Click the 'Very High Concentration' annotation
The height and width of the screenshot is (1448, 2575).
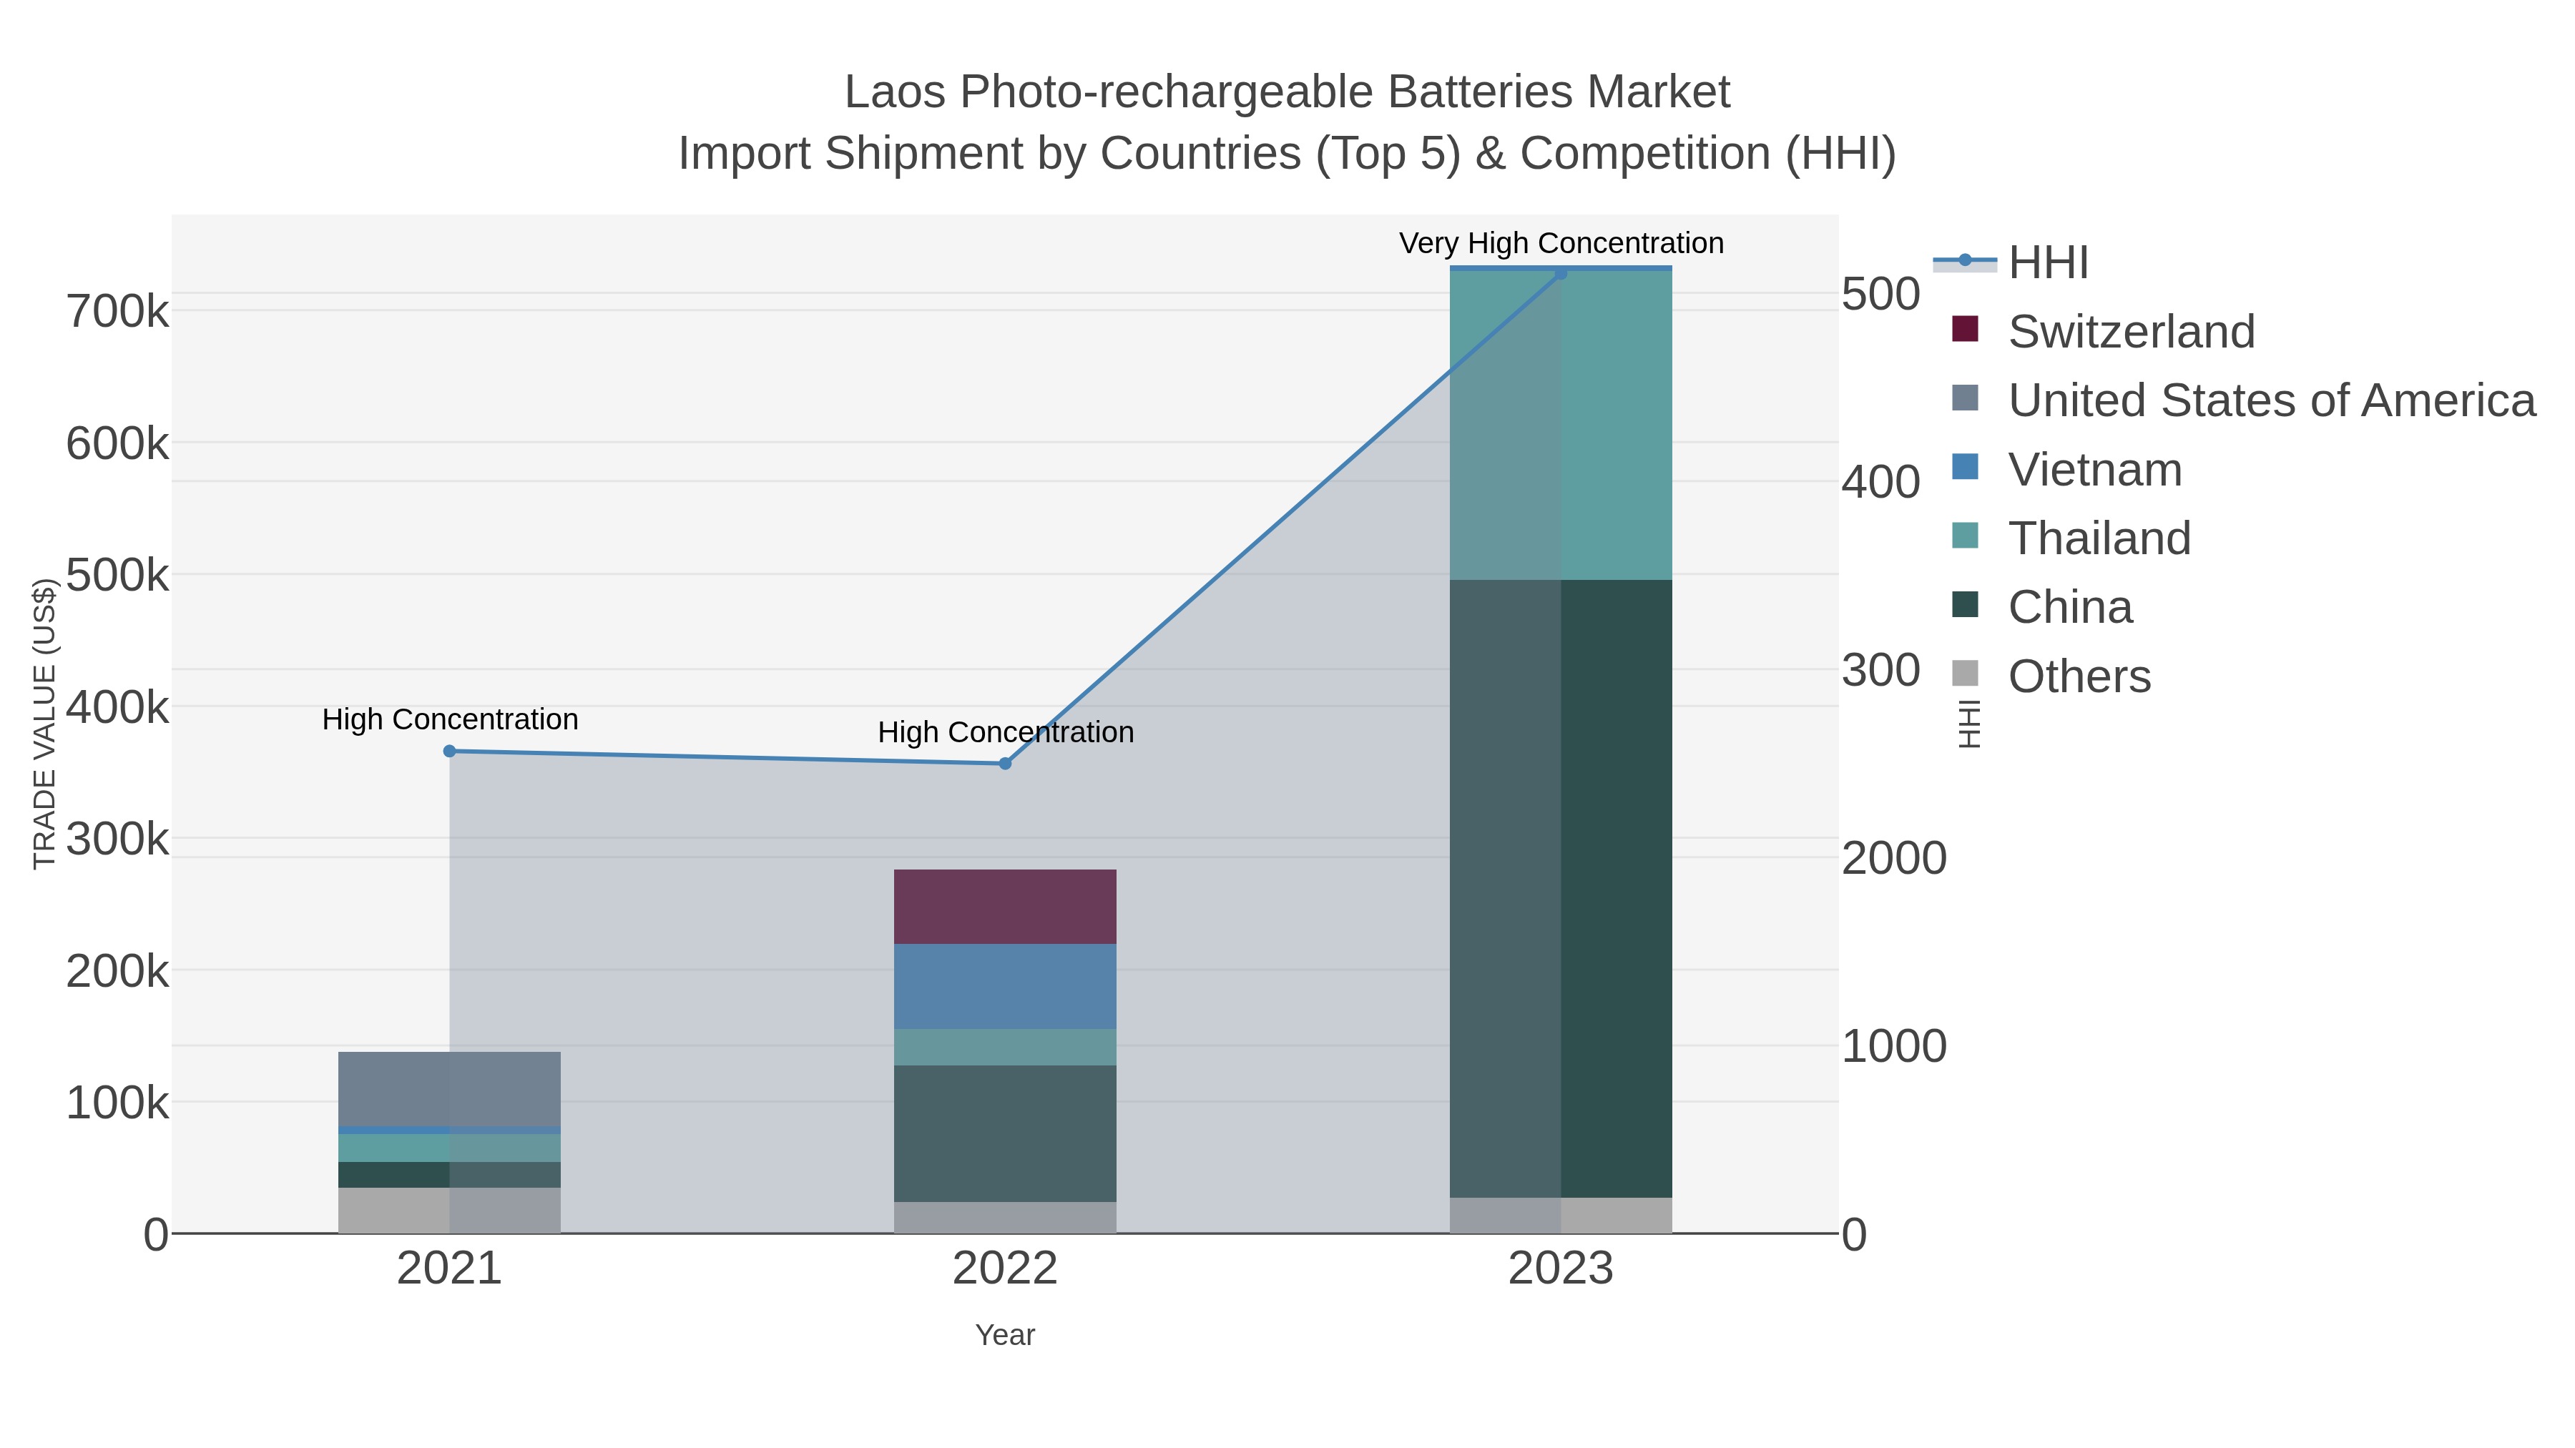coord(1561,244)
